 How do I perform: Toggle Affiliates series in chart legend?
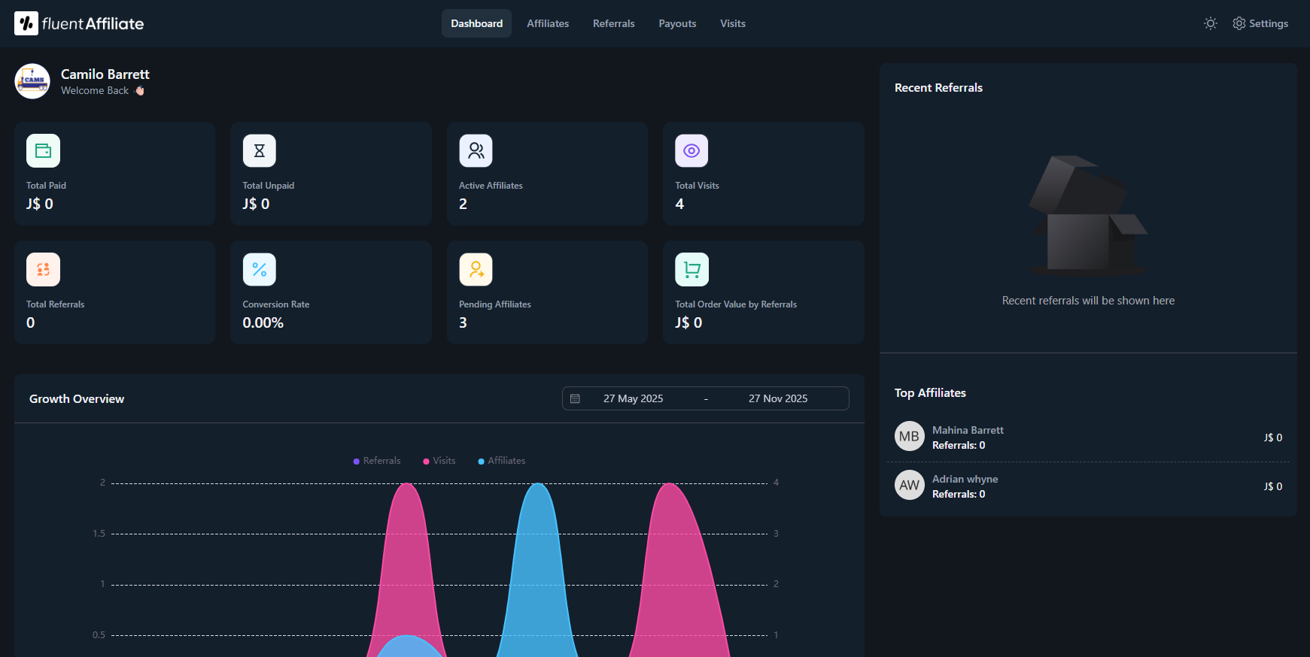pos(502,461)
